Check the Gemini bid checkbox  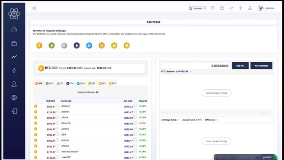[57, 128]
